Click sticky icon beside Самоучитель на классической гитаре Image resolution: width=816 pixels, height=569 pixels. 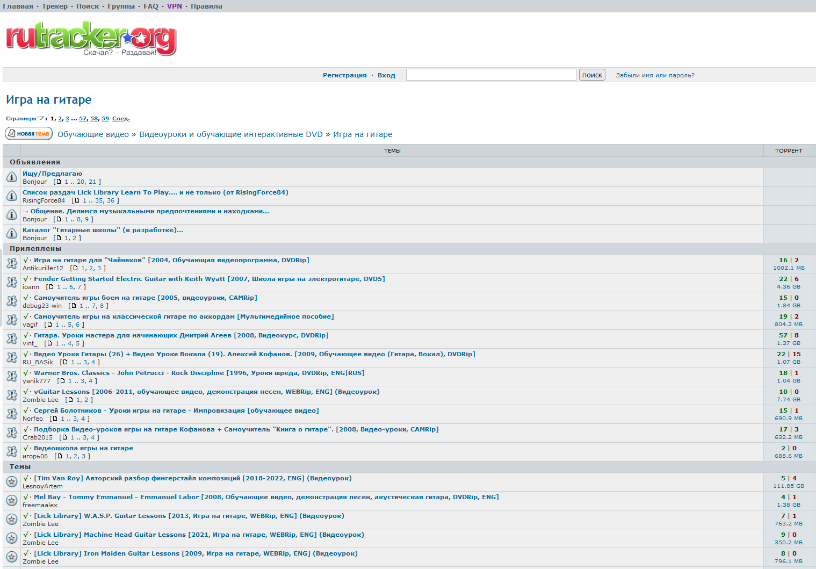point(12,320)
